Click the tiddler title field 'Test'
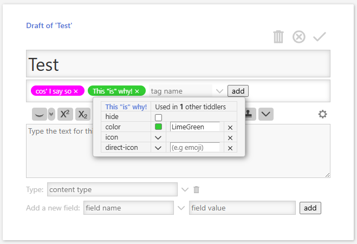Viewport: 357px width, 244px height. tap(178, 64)
